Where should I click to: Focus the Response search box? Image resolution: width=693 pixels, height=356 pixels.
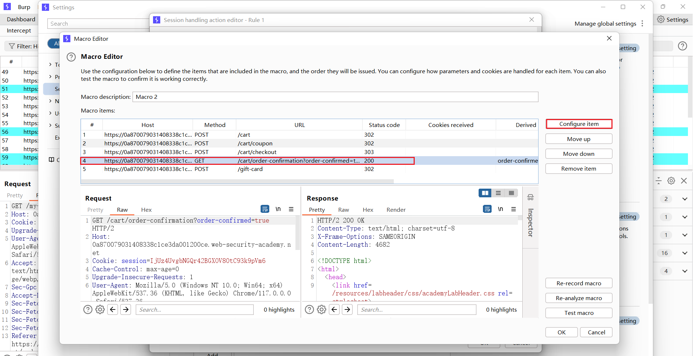417,309
